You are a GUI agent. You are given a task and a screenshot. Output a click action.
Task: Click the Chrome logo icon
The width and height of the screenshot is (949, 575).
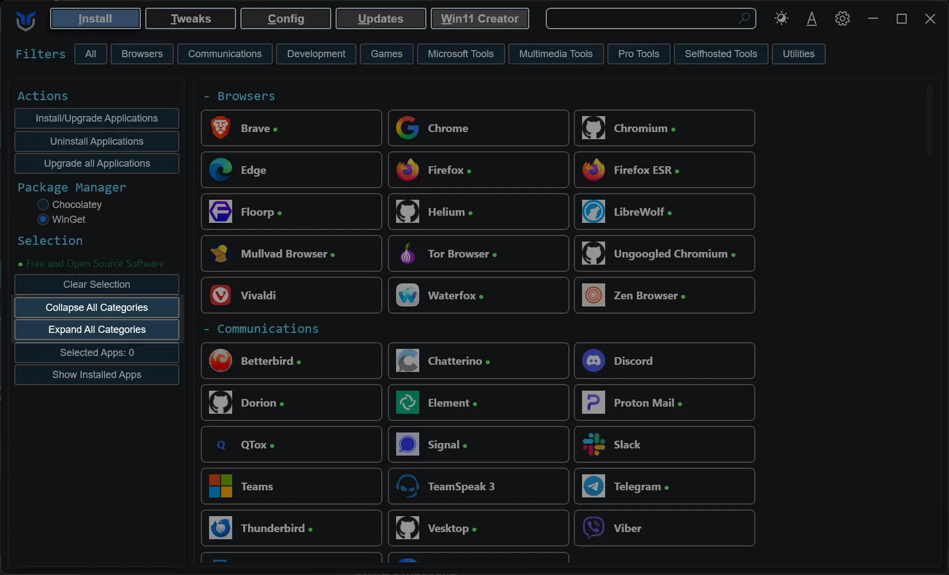(408, 128)
